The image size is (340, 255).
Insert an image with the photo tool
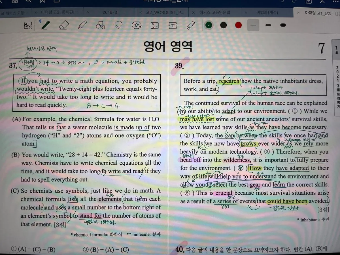[x=154, y=25]
